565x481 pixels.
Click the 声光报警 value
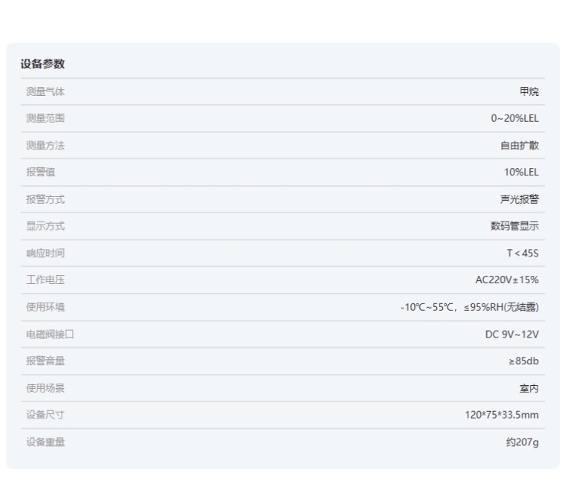pyautogui.click(x=519, y=199)
